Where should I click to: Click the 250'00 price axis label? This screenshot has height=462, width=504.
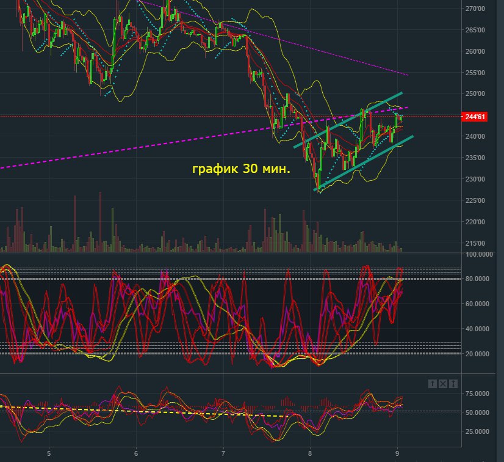[x=475, y=94]
